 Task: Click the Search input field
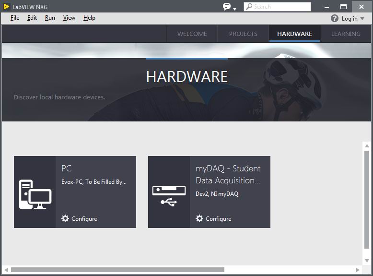pos(277,7)
